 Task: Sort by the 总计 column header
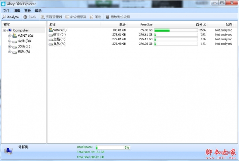tap(114, 24)
